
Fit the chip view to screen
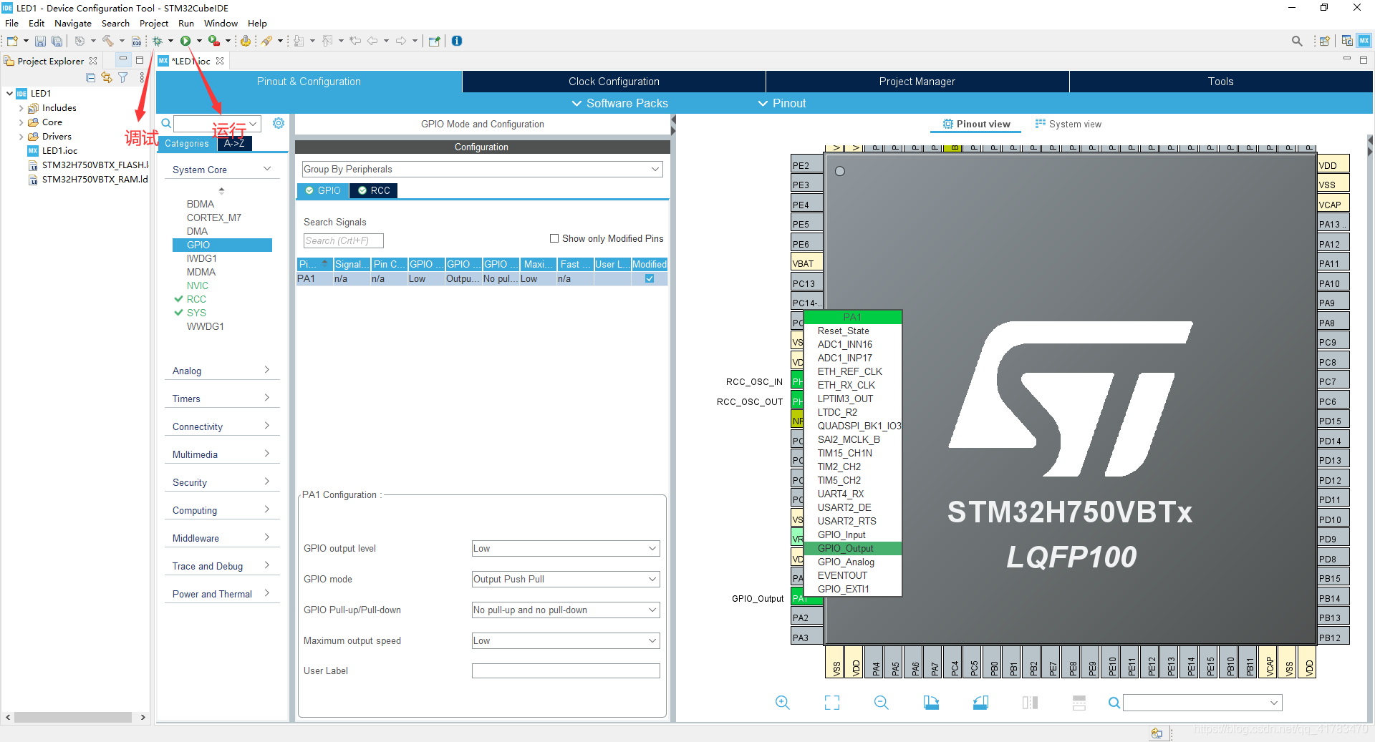pos(832,703)
